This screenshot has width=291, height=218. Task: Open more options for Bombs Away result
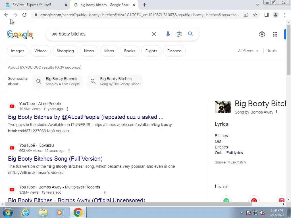click(105, 192)
